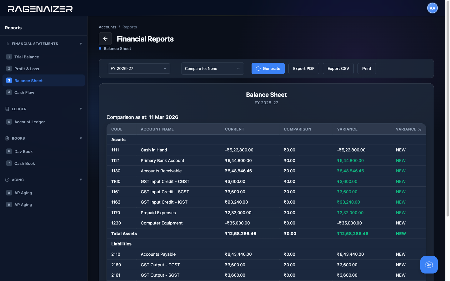Click the number 6 badge beside Day Book
Image resolution: width=450 pixels, height=281 pixels.
click(9, 151)
